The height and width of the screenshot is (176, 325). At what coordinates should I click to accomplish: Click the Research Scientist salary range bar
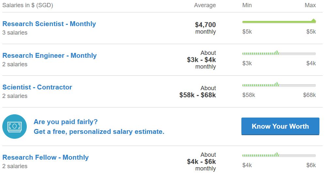point(279,22)
